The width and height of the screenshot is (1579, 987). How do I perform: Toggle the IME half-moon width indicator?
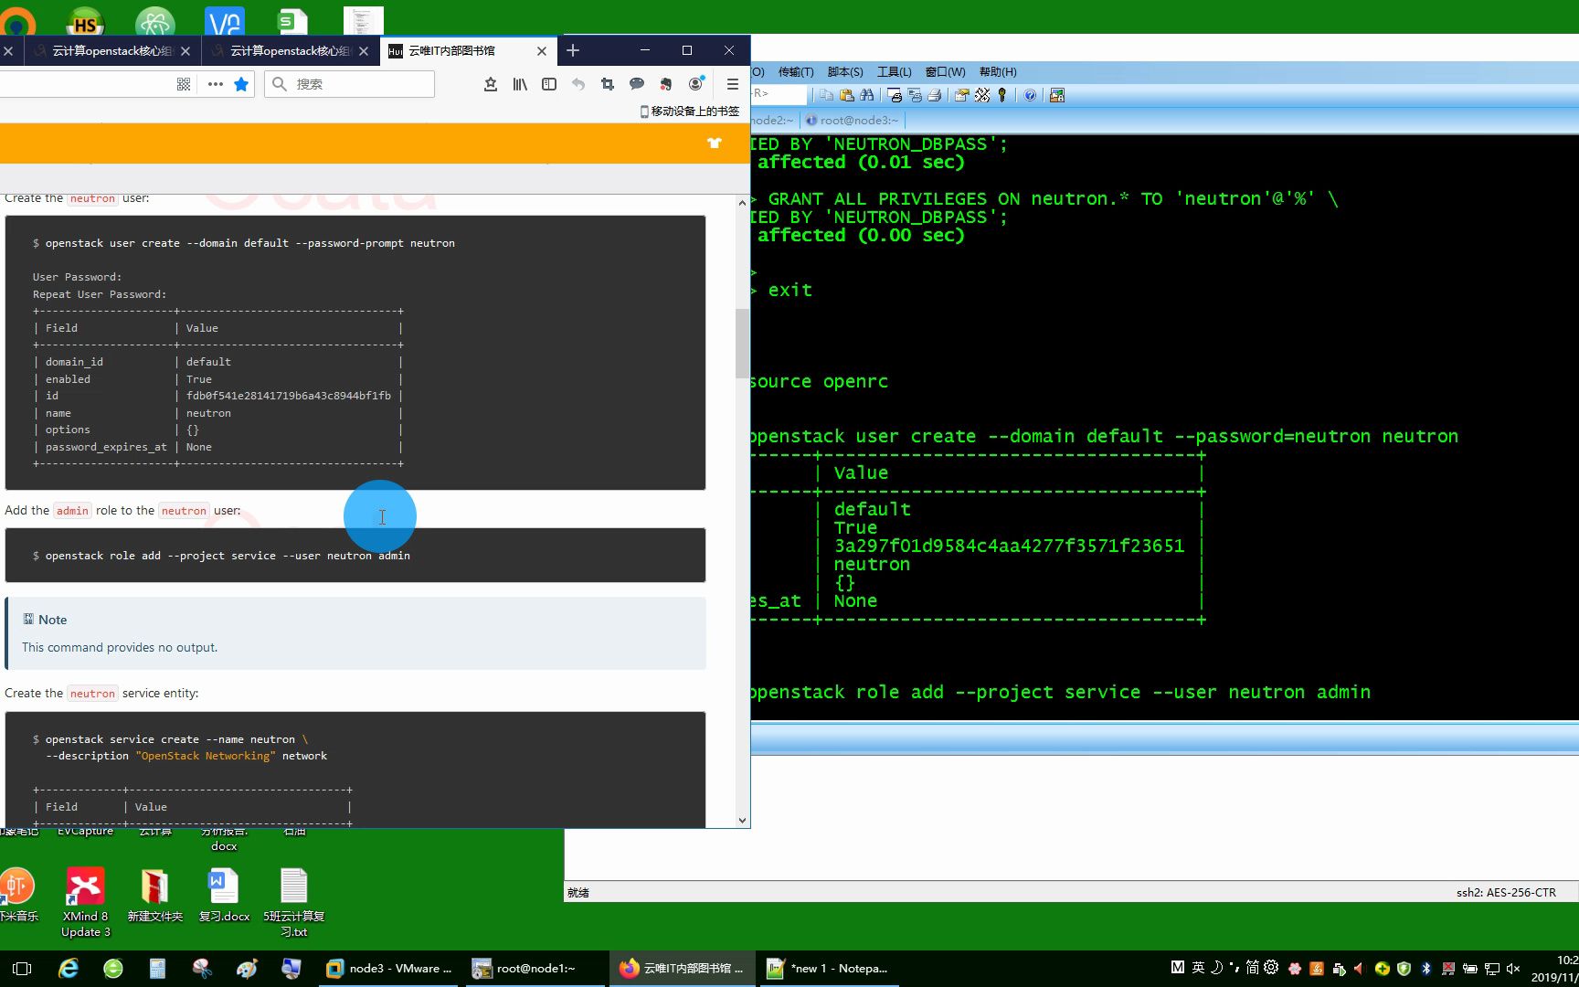[1216, 968]
